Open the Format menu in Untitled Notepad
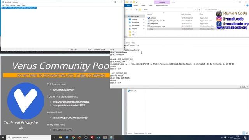 coord(13,5)
